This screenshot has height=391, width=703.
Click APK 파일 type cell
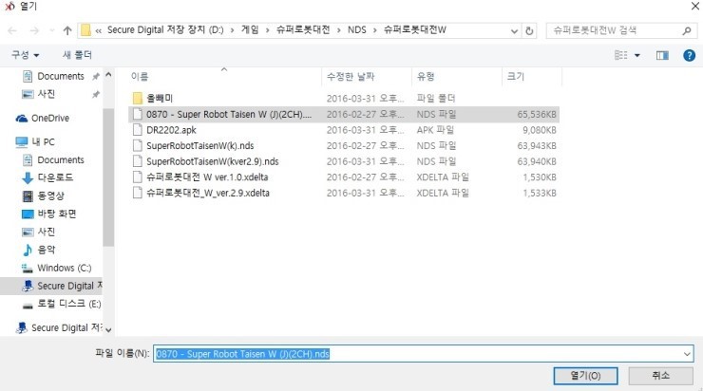[435, 130]
